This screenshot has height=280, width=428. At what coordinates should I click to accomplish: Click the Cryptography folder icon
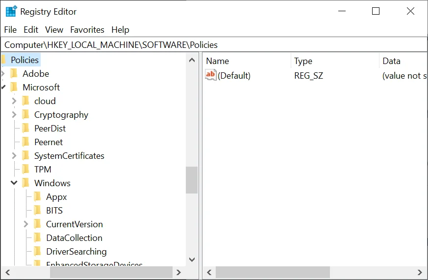[25, 114]
